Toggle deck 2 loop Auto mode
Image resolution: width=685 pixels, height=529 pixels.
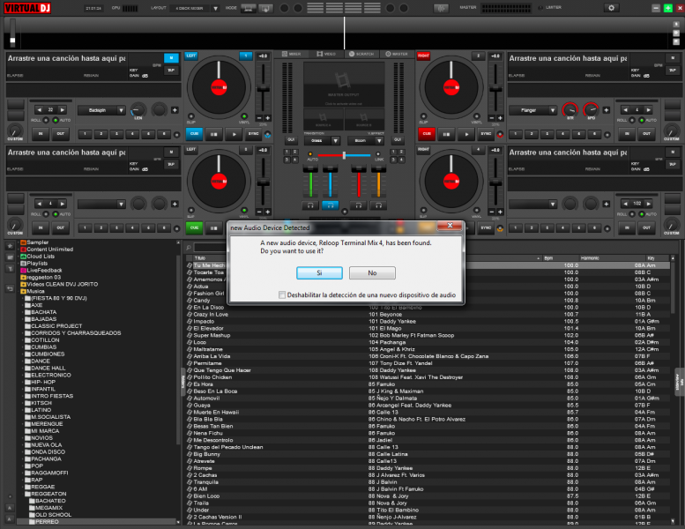[x=641, y=120]
